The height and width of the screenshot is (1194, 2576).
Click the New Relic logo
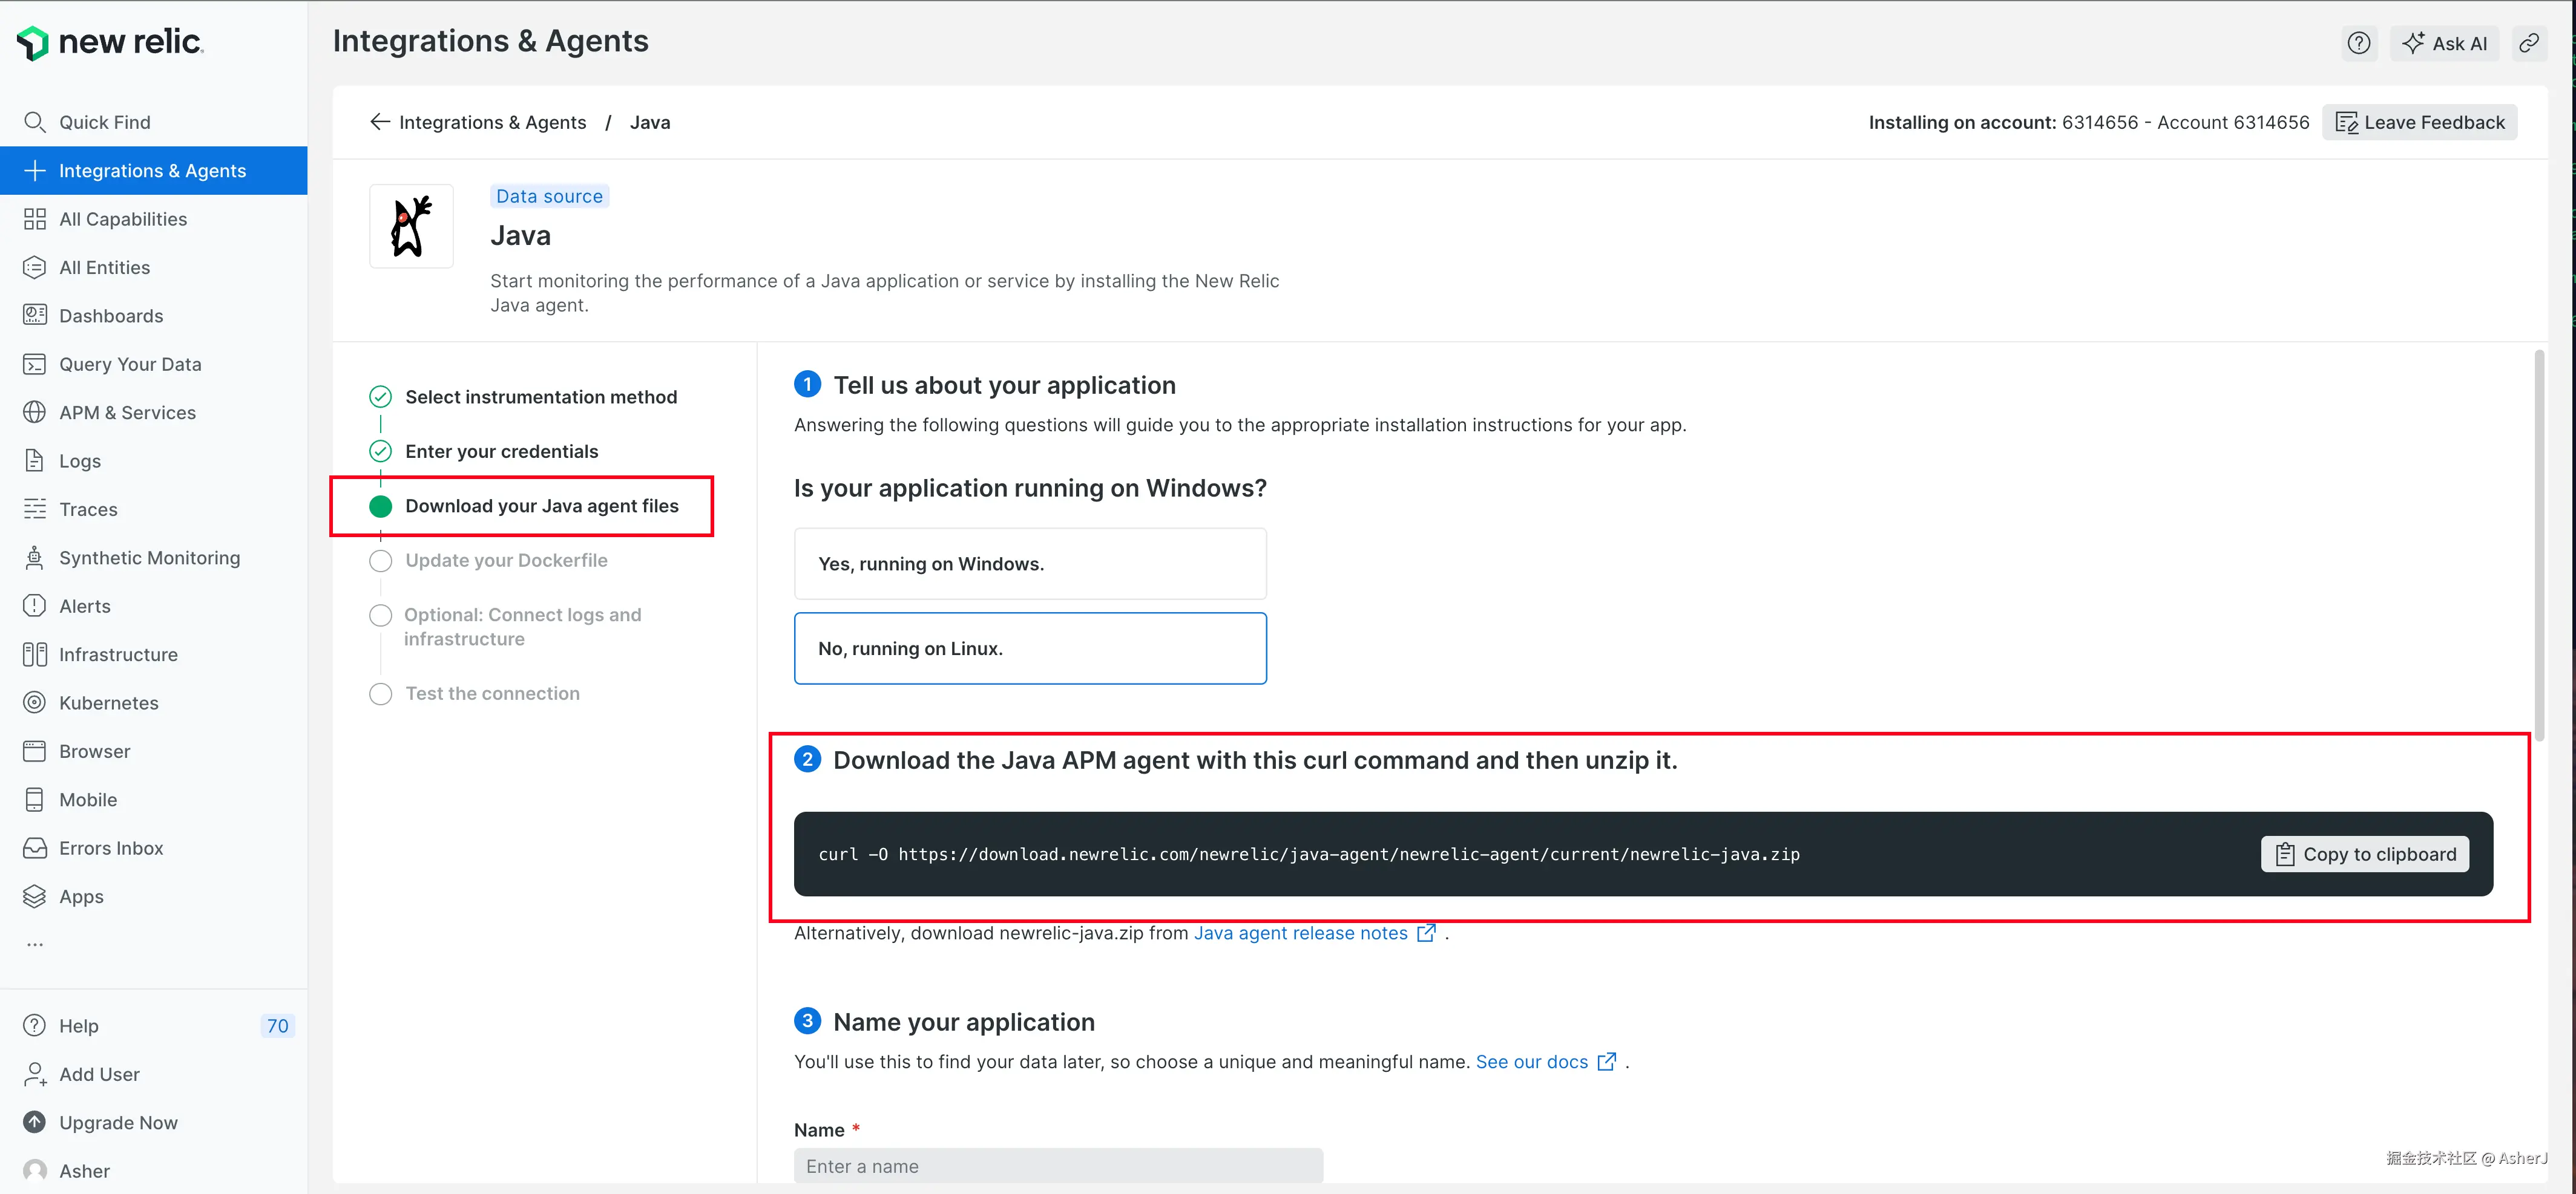110,42
